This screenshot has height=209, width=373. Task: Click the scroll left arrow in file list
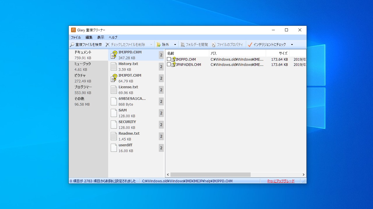coord(168,175)
